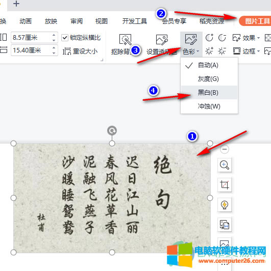Open the 色彩 dropdown

(x=191, y=44)
